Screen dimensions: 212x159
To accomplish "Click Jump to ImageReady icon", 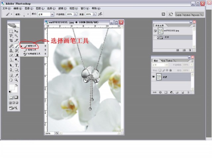I will (13, 108).
